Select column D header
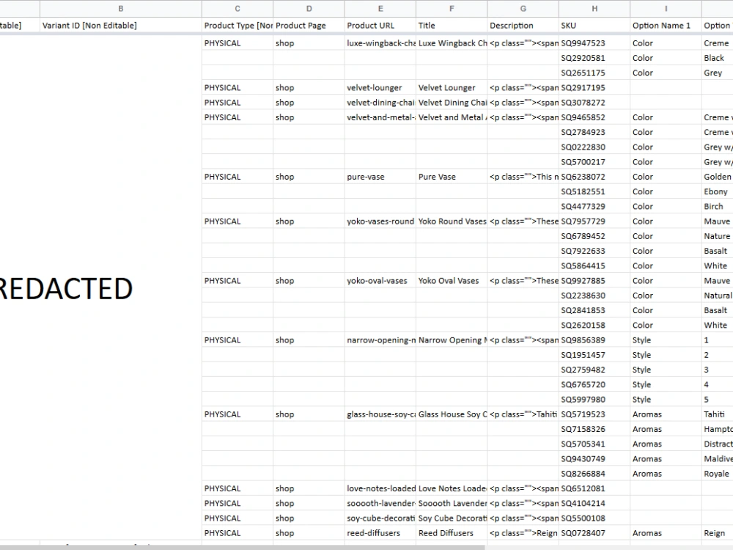Screen dimensions: 733x550 [x=309, y=9]
